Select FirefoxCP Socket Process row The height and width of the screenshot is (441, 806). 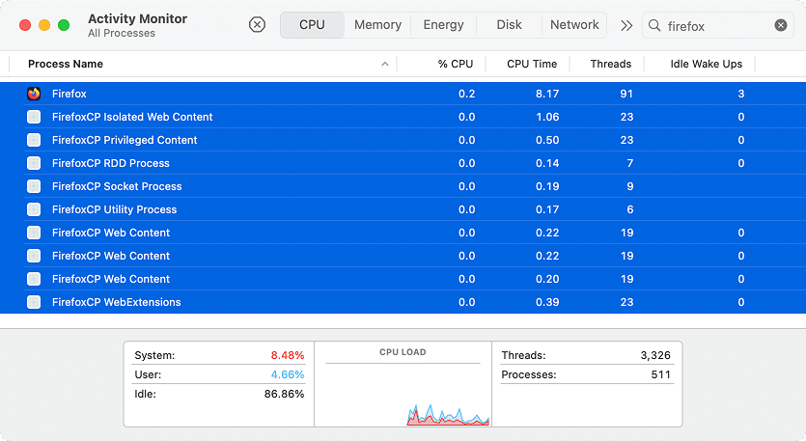[403, 186]
